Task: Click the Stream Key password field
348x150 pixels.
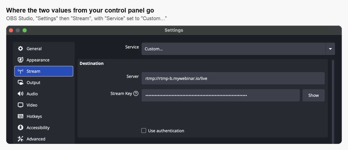Action: point(221,95)
